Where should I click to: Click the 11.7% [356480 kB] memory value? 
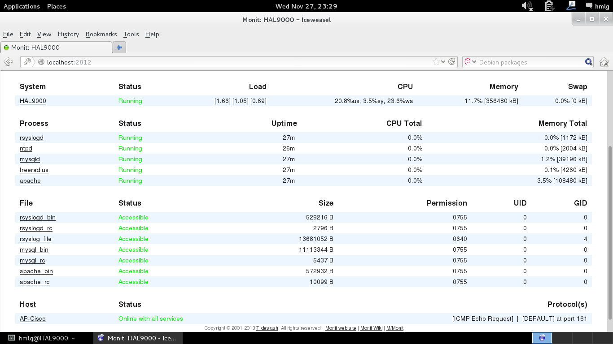491,101
